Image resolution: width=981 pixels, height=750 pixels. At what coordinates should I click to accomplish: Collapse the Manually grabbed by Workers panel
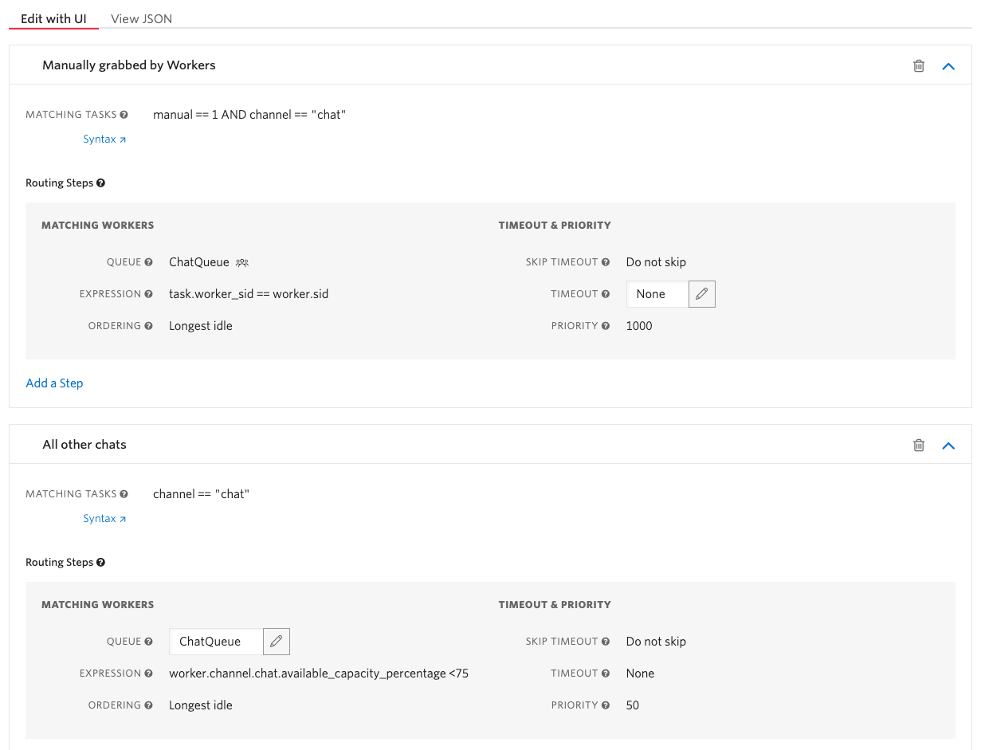948,66
